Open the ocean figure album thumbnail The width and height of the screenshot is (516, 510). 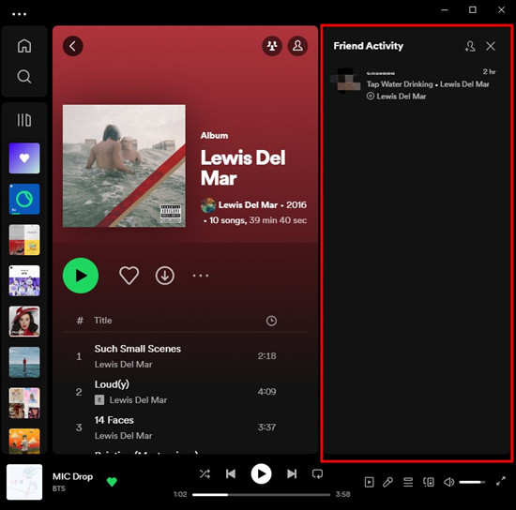[x=24, y=362]
